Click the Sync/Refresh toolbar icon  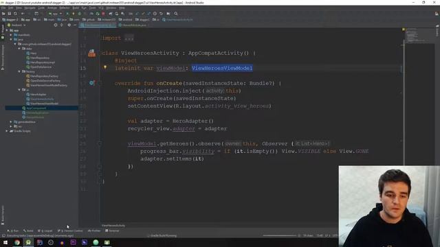tap(15, 14)
